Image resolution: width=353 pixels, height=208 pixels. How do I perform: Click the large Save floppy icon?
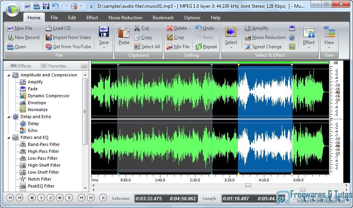tap(104, 32)
